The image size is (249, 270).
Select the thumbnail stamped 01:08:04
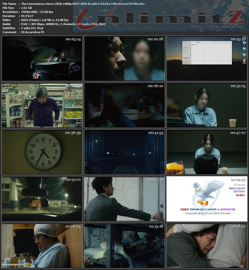(x=42, y=246)
